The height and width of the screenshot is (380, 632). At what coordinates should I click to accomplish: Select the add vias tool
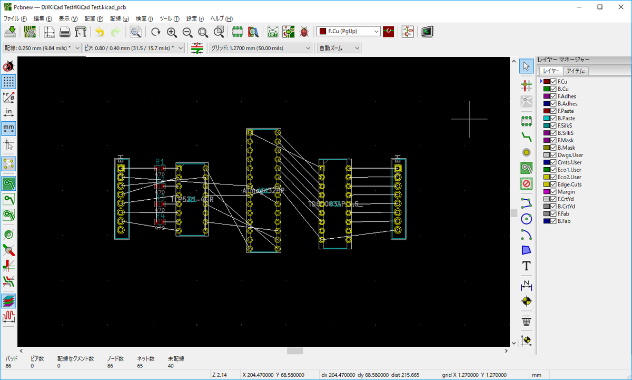(x=526, y=152)
